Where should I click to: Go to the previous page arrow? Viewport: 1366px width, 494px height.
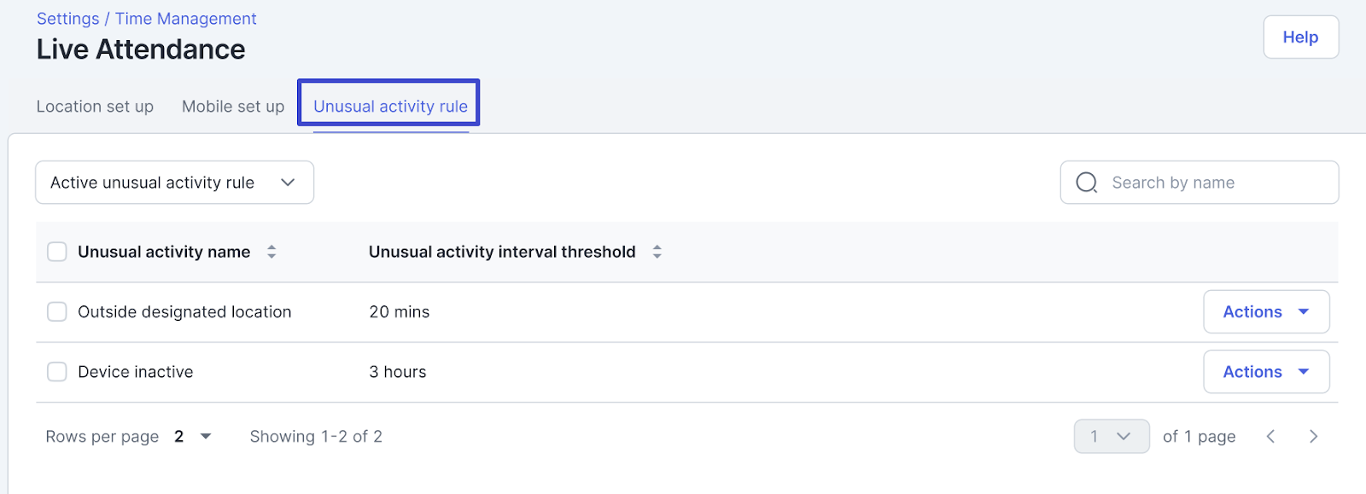coord(1270,437)
